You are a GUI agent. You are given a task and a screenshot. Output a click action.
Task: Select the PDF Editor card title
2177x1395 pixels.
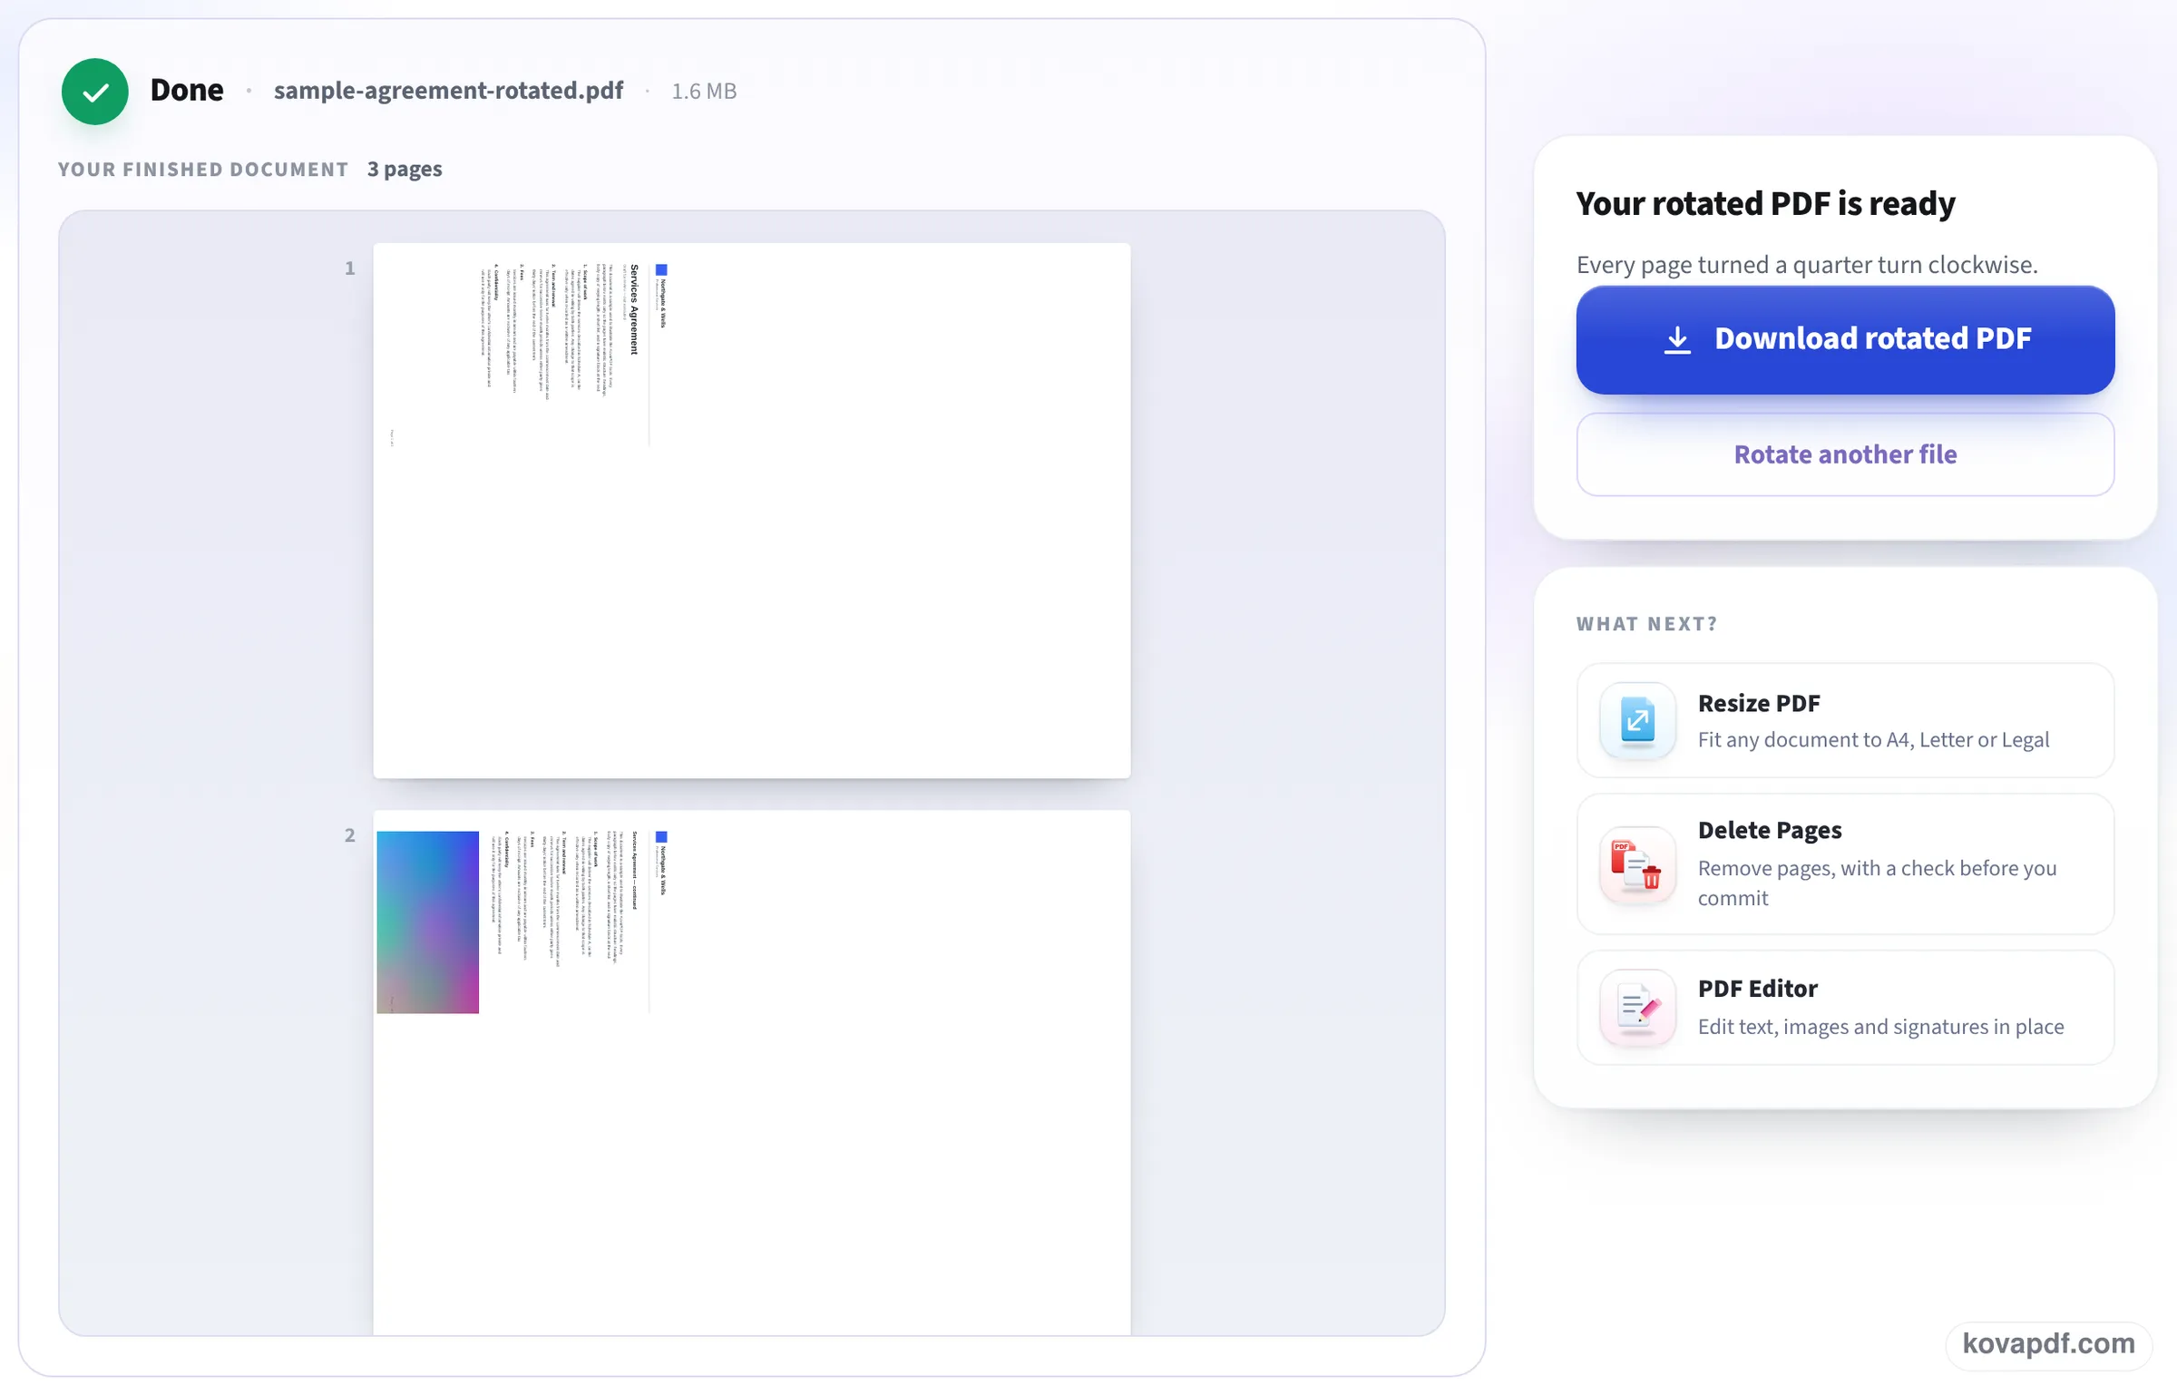(1757, 989)
